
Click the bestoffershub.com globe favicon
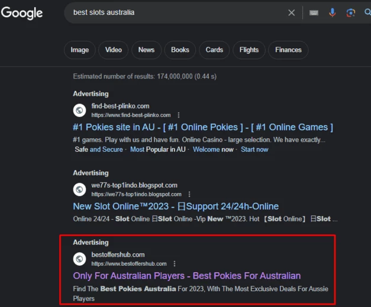pos(79,259)
